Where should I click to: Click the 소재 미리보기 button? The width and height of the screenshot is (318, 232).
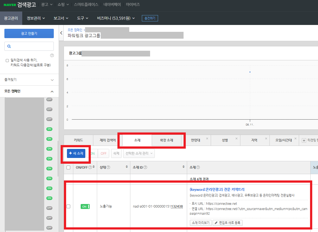[201, 223]
